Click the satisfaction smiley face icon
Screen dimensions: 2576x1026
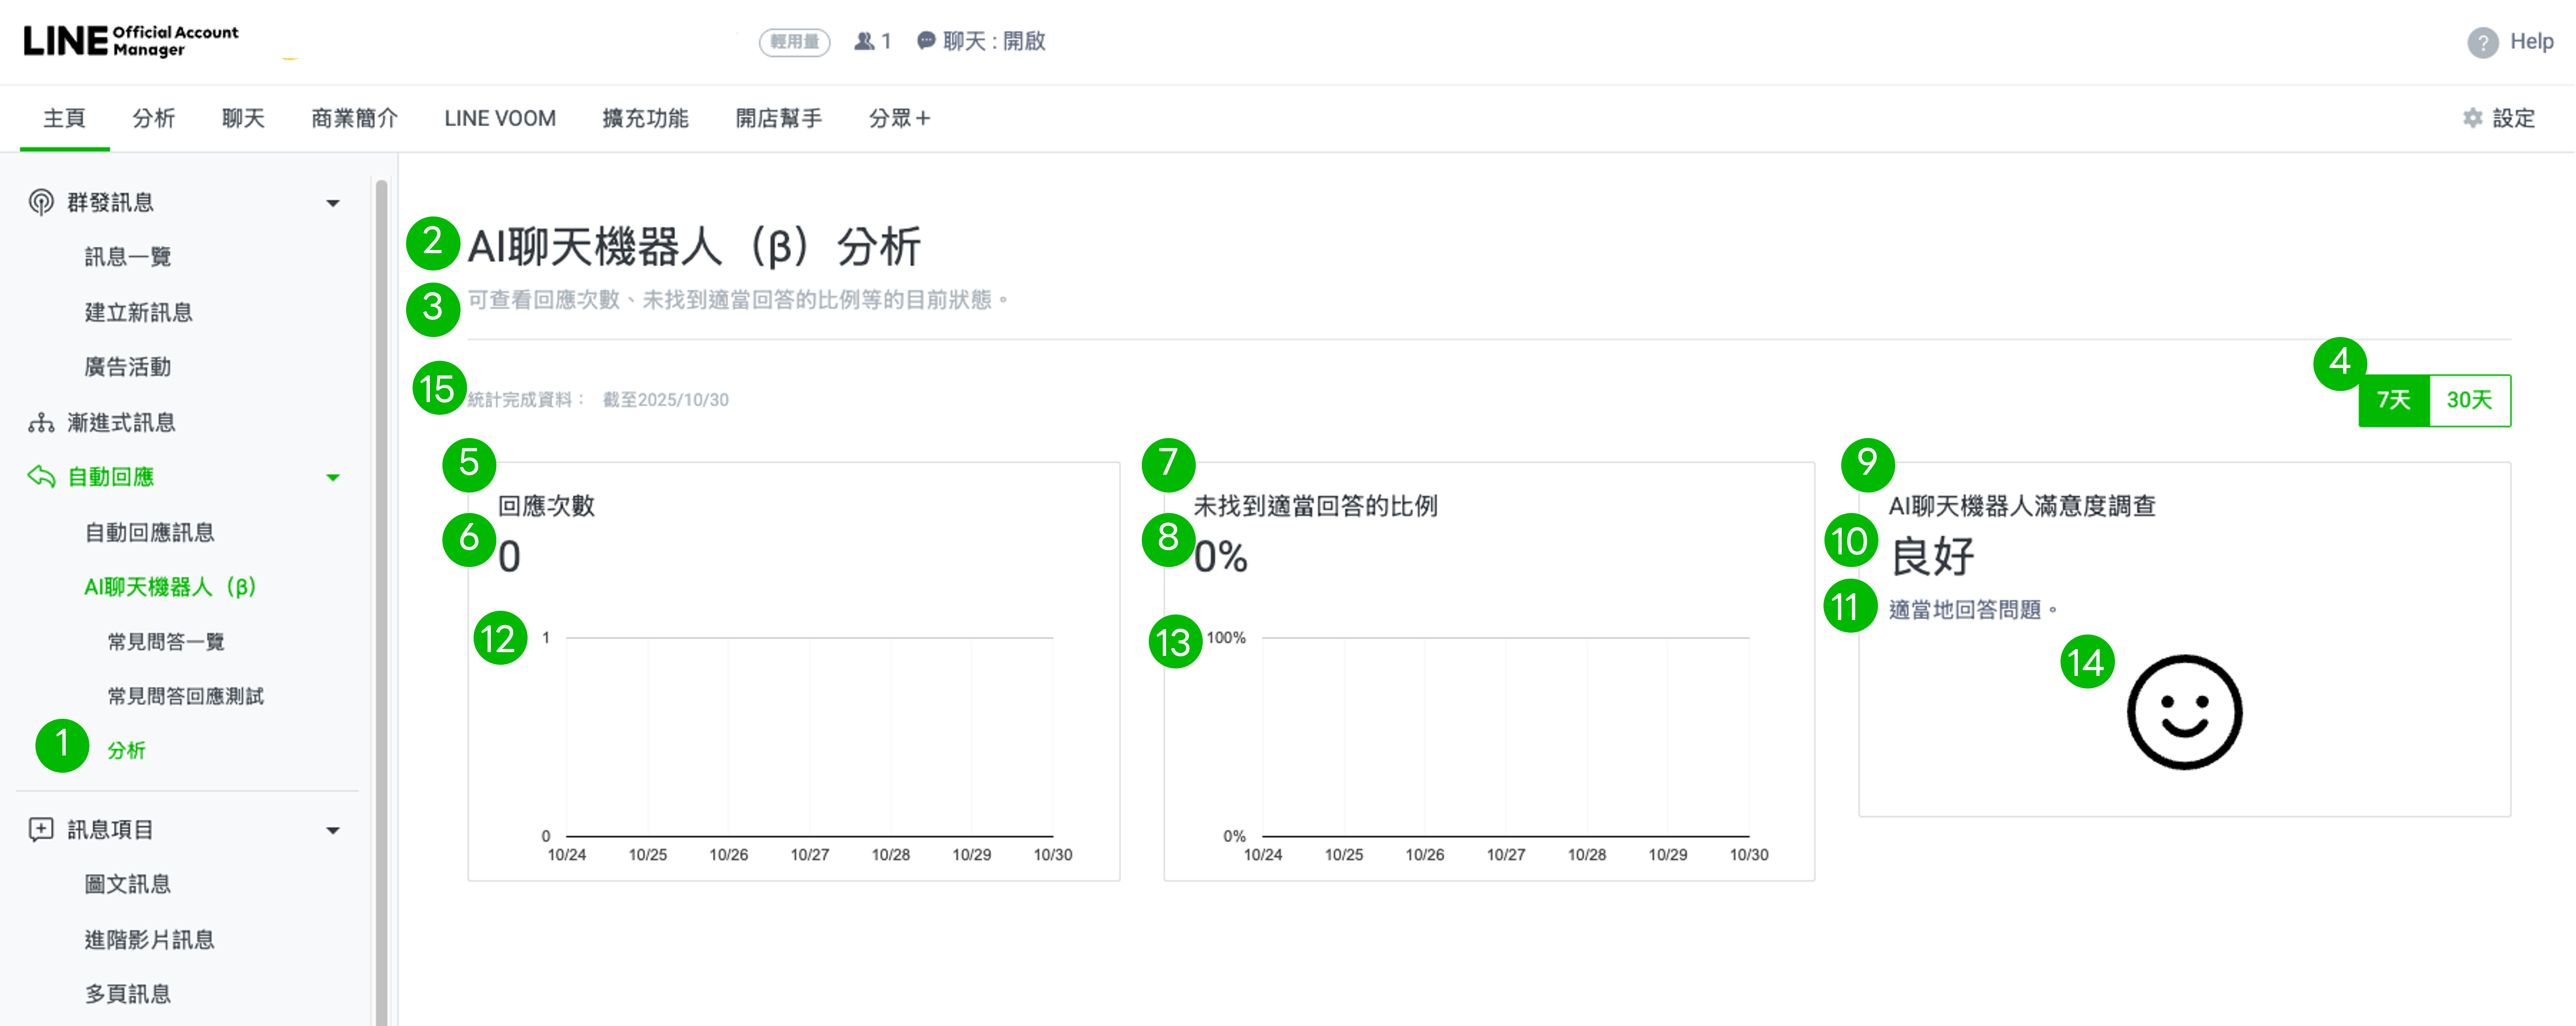pyautogui.click(x=2184, y=712)
